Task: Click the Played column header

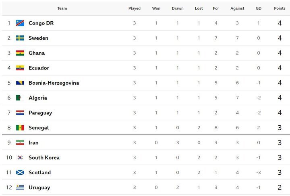Action: (135, 8)
